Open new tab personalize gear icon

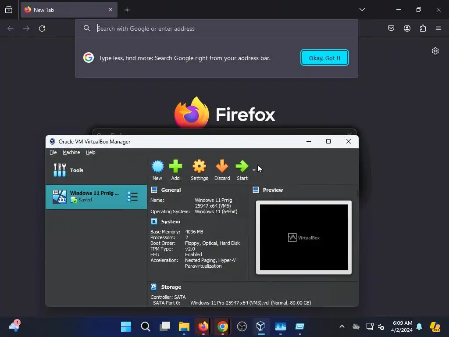pos(435,51)
